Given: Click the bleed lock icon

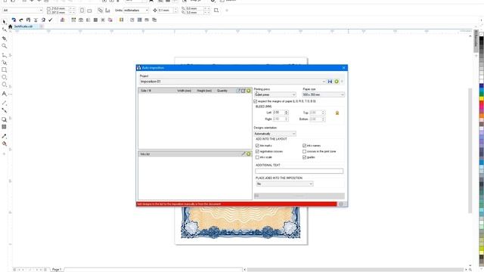Looking at the screenshot, I should (337, 113).
